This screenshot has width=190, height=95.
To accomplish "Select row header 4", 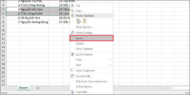I will (x=3, y=5).
